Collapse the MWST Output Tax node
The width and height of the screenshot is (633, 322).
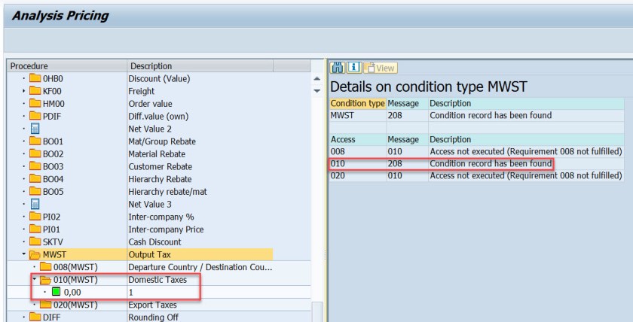[x=24, y=254]
